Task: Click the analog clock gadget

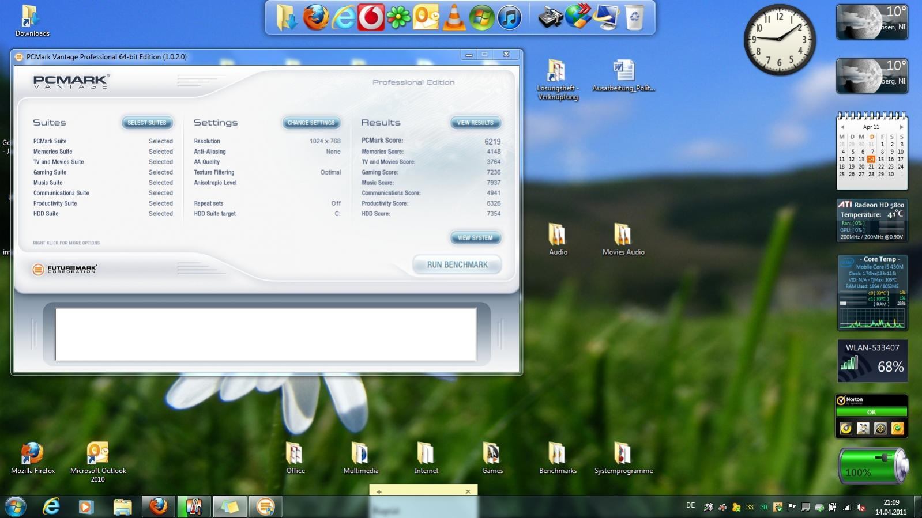Action: [x=780, y=40]
